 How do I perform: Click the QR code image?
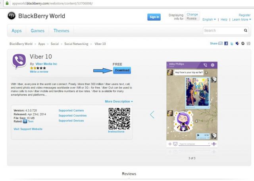pyautogui.click(x=119, y=119)
